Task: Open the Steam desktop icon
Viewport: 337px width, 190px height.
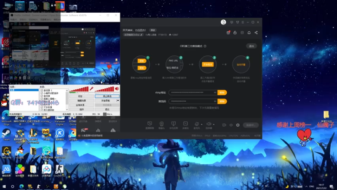Action: tap(6, 134)
